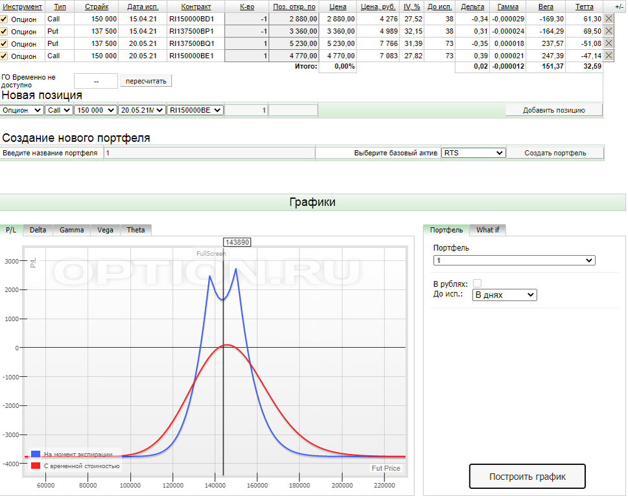Open the chart FullScreen mode
This screenshot has width=628, height=496.
pos(211,254)
